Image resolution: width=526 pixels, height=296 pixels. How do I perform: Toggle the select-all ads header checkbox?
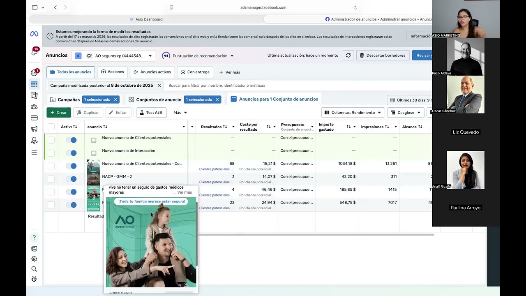[x=51, y=127]
